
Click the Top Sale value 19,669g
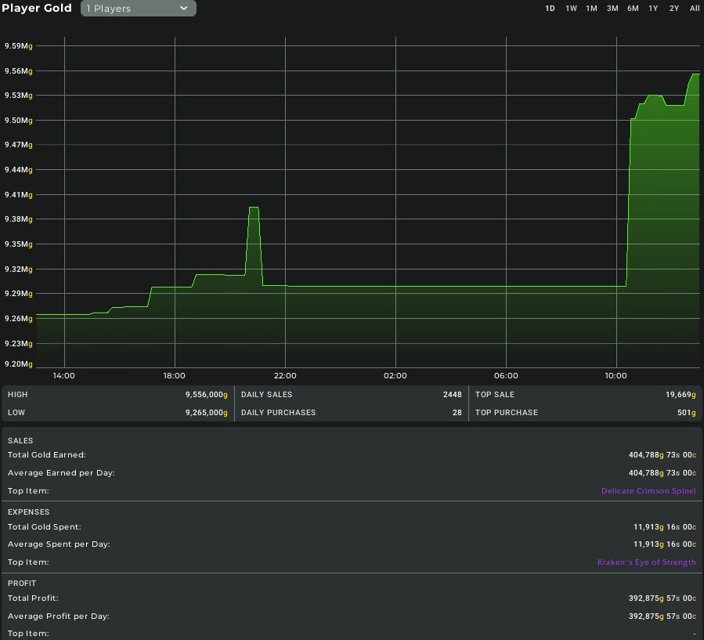[676, 395]
